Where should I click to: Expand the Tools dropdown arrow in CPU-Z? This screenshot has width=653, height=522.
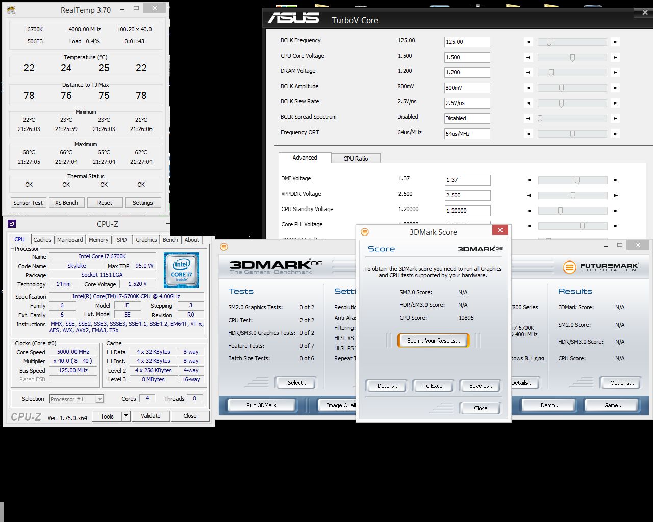tap(125, 416)
